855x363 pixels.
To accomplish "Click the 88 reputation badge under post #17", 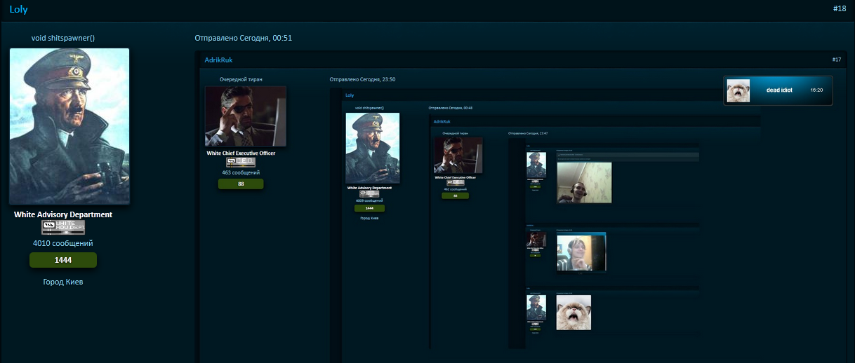I will point(241,184).
